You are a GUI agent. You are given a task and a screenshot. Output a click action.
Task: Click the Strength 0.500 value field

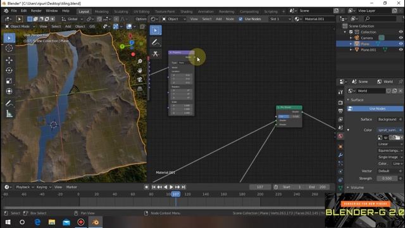(x=387, y=179)
